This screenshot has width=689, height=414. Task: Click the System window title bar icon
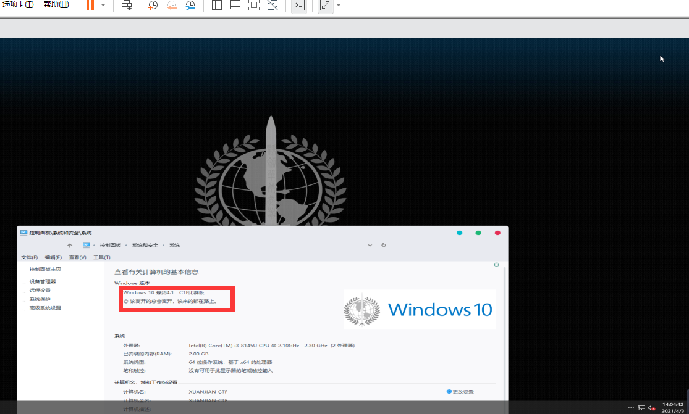23,233
